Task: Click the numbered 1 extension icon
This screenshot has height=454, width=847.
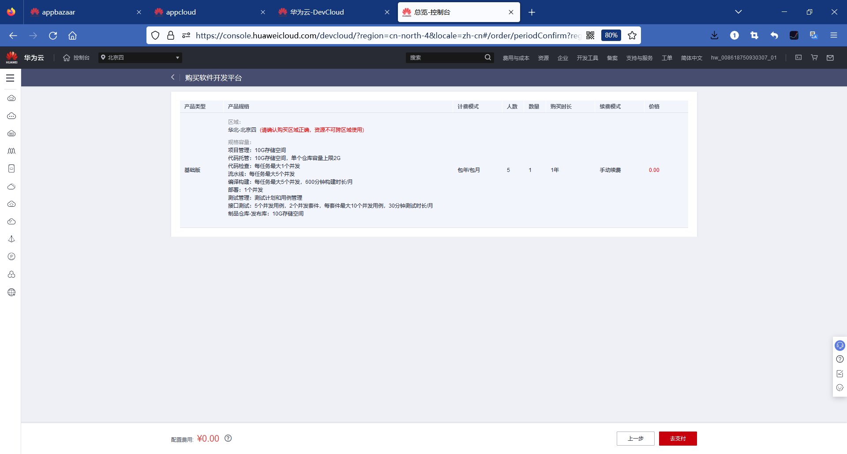Action: click(735, 35)
